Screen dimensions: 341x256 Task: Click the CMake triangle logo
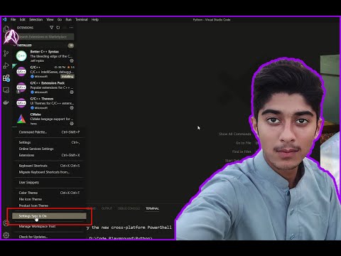pyautogui.click(x=21, y=119)
